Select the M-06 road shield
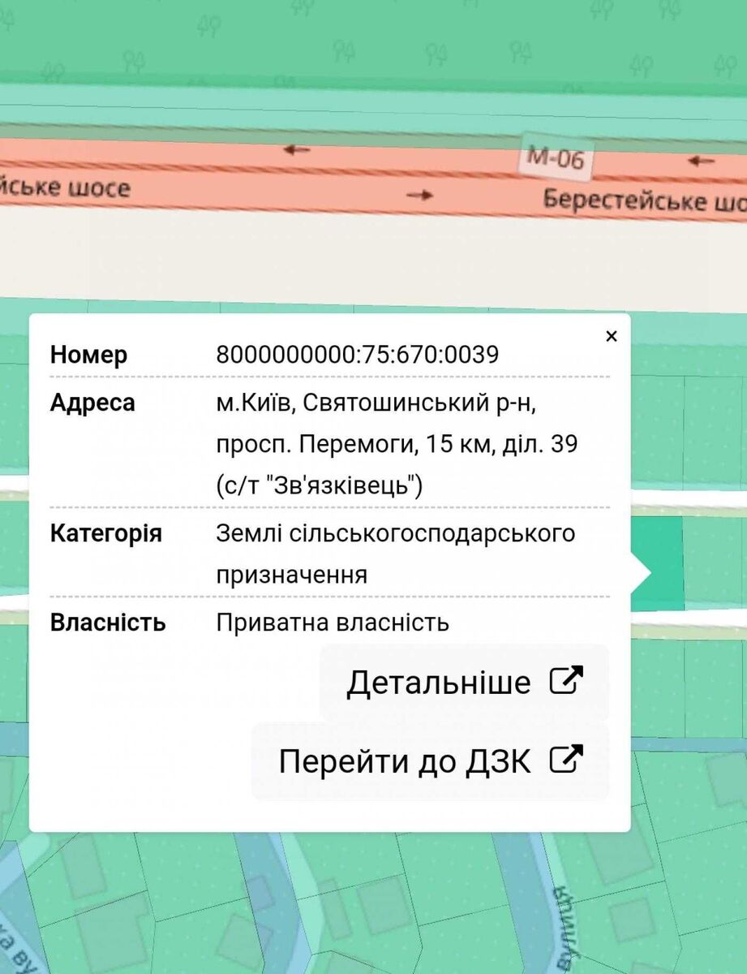This screenshot has width=747, height=974. coord(556,158)
